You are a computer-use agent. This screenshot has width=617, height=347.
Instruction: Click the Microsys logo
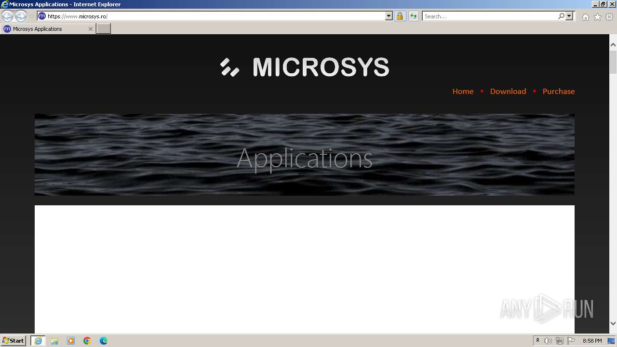coord(305,67)
